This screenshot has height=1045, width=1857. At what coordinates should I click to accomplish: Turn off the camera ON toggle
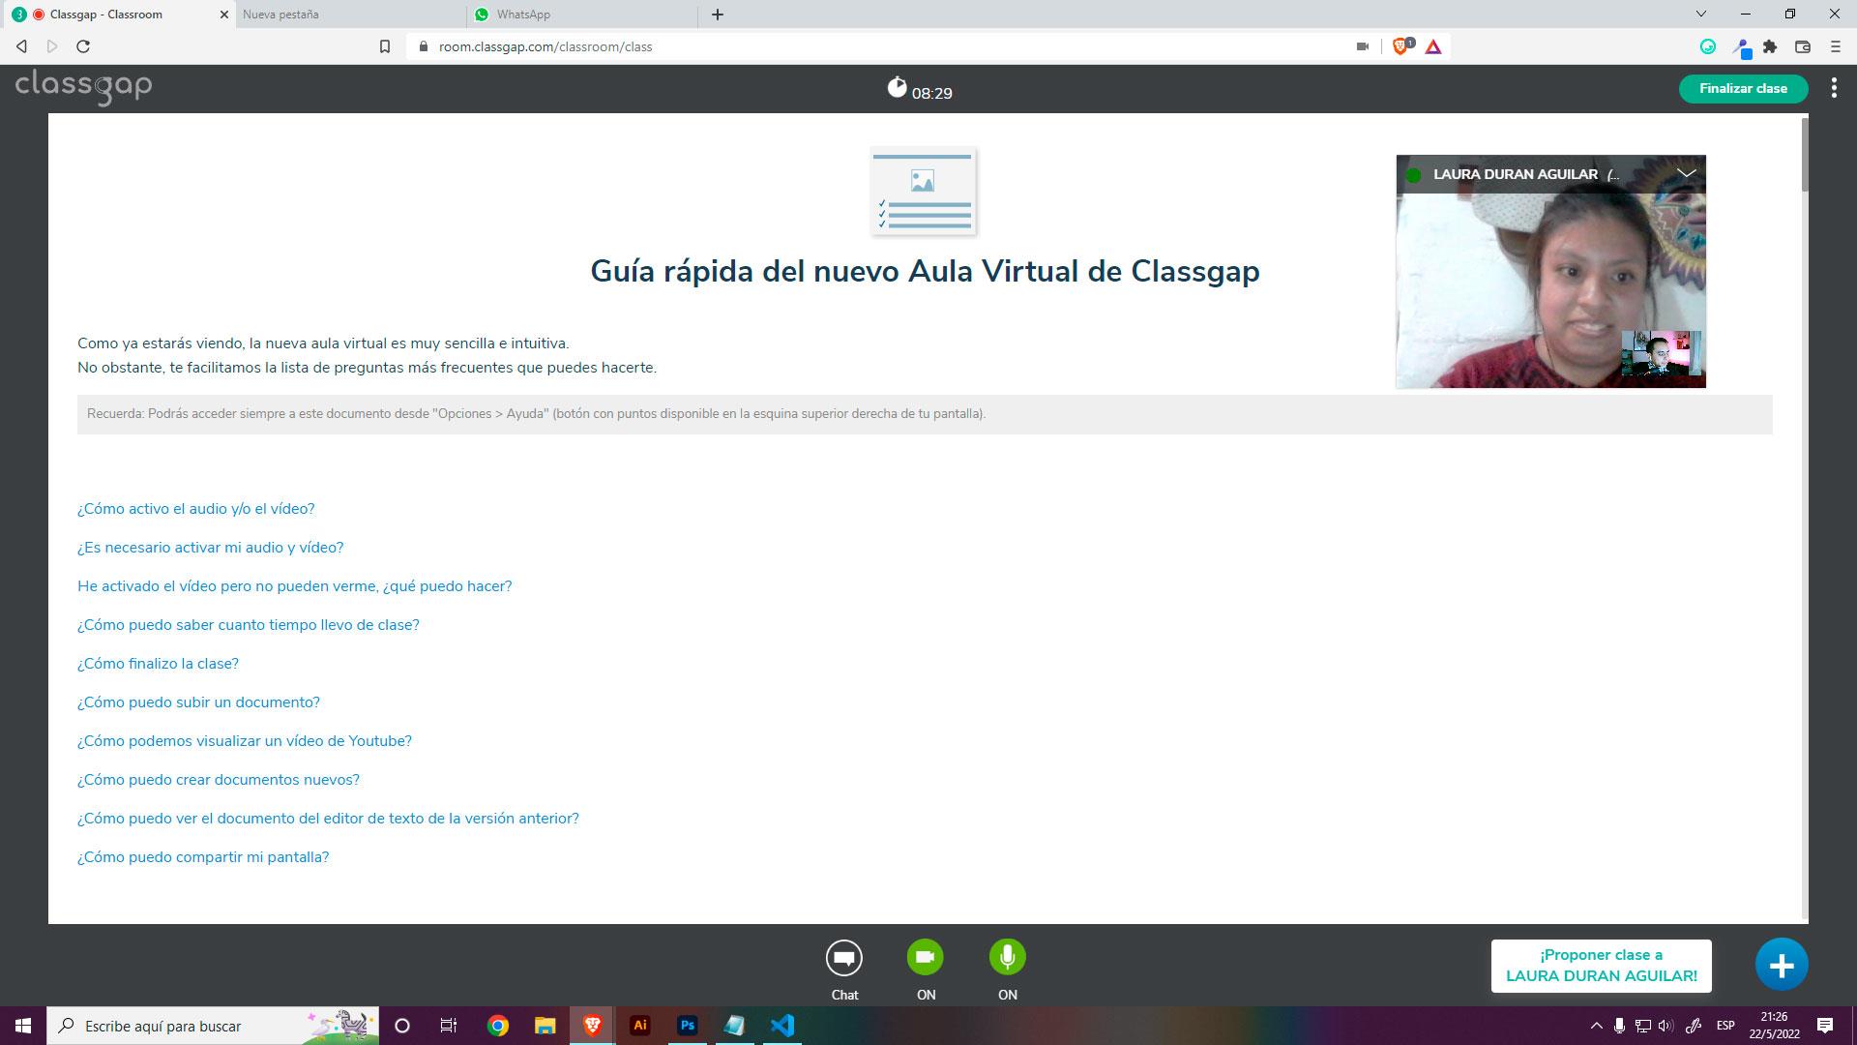coord(925,957)
